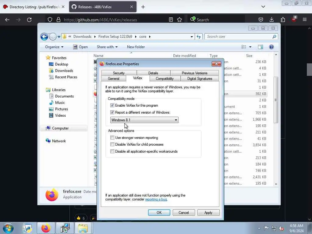
Task: Select the VxKex tab
Action: pos(138,78)
